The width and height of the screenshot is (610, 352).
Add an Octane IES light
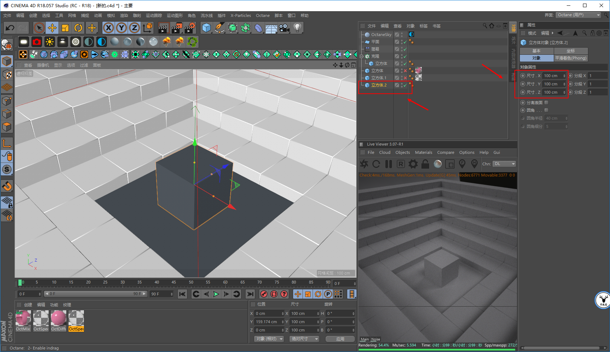tap(63, 42)
